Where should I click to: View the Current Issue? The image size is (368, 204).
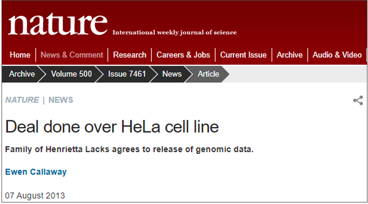[x=244, y=55]
